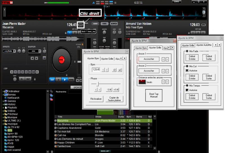Switch to the VIDEO panel

(x=104, y=24)
